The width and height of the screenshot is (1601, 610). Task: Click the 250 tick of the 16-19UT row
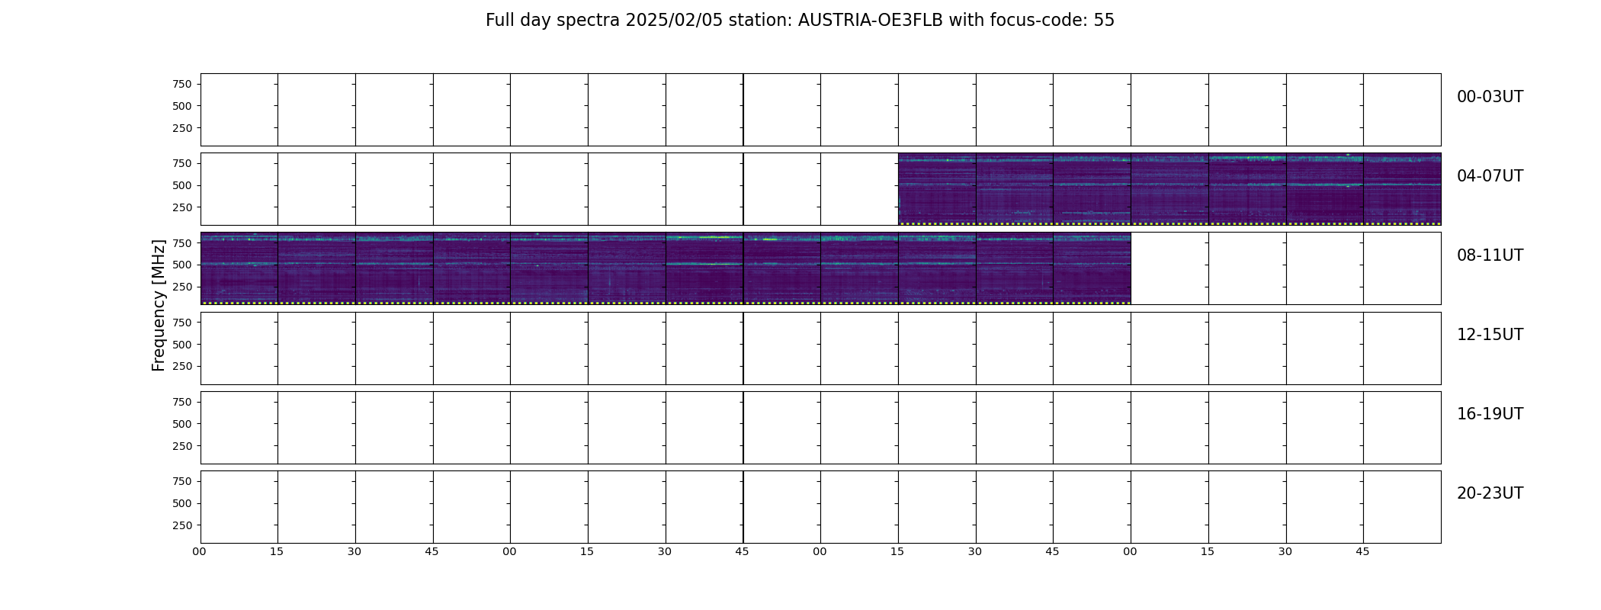182,446
